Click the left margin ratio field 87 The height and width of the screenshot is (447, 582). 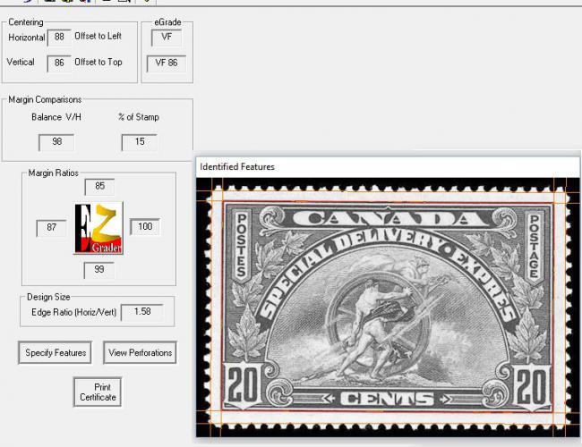coord(52,228)
